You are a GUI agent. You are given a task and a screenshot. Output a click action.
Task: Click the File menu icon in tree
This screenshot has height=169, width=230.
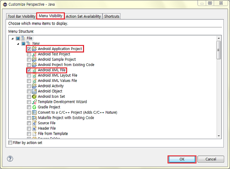(x=23, y=38)
